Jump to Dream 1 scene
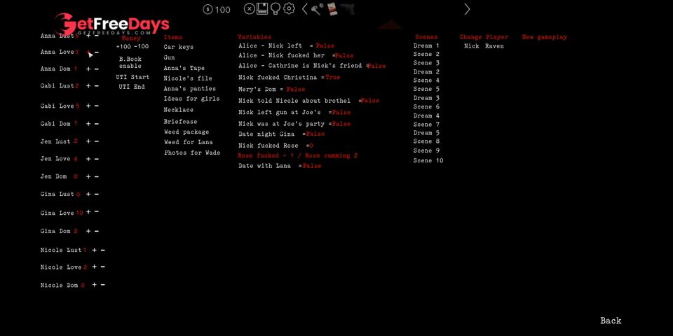This screenshot has height=336, width=673. pos(426,45)
